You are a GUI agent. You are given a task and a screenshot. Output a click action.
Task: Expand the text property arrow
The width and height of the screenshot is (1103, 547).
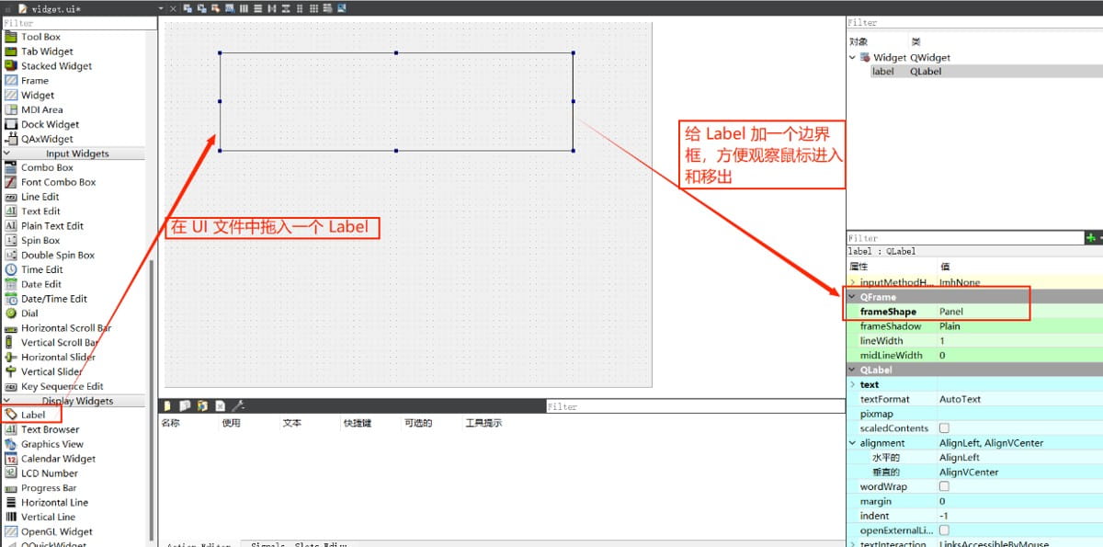852,384
